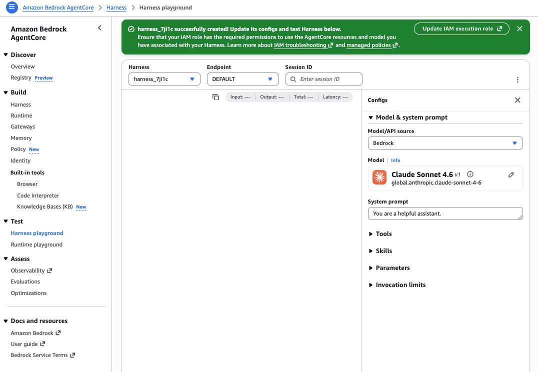Image resolution: width=538 pixels, height=372 pixels.
Task: Open Gateways in sidebar
Action: pos(22,126)
